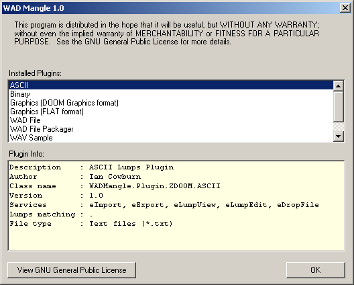Choose Graphics (DOOM Graphics format) plugin
The width and height of the screenshot is (354, 285).
(171, 103)
